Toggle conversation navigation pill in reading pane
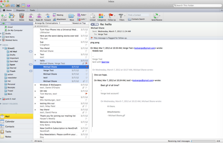223x143 pixels. 95,24
